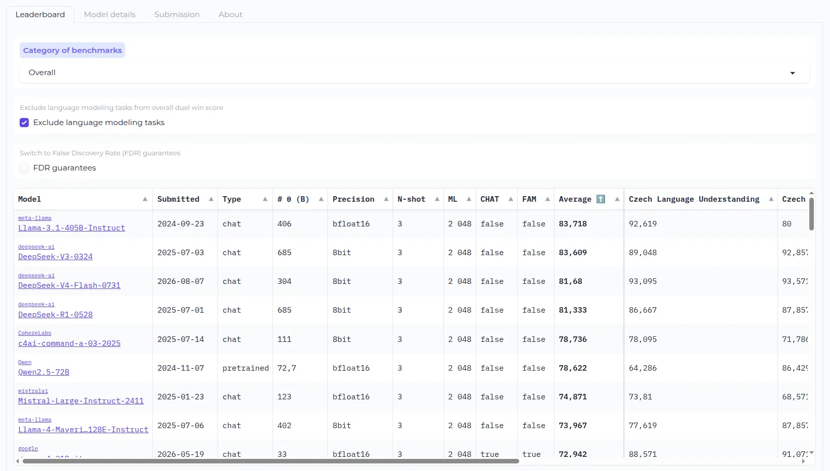Click the CHAT column sort arrow

(x=511, y=199)
